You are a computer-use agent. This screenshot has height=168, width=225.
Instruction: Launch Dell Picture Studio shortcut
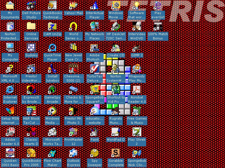tap(31, 5)
